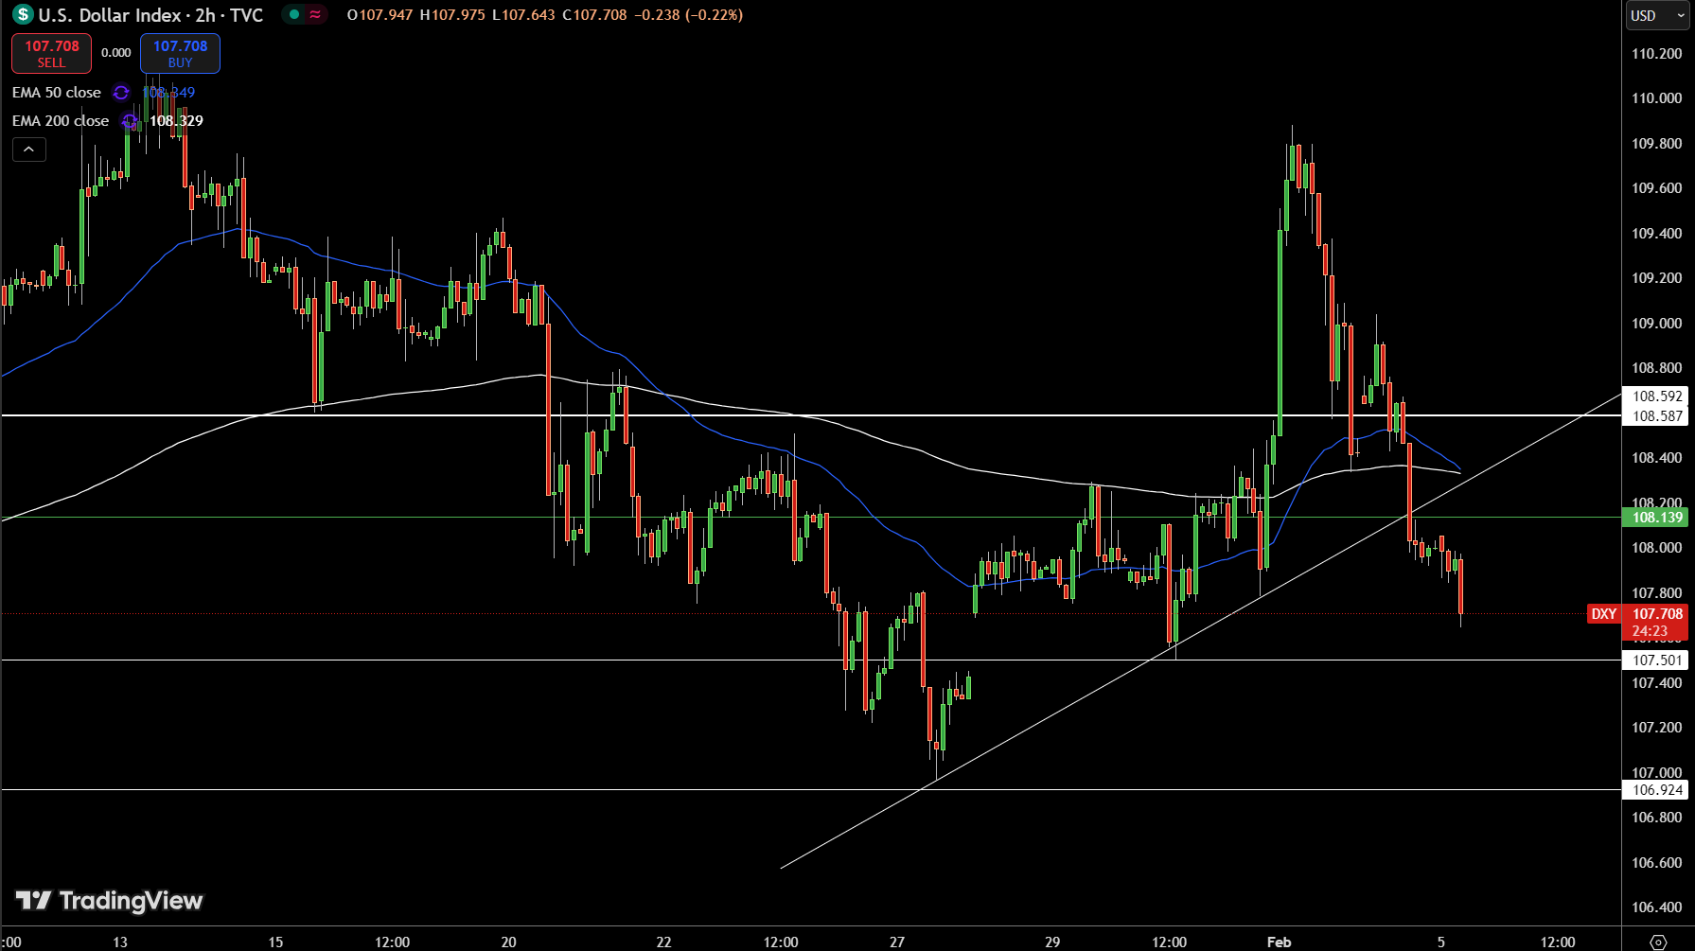Click the 13 date label on time axis
The width and height of the screenshot is (1695, 951).
[120, 942]
